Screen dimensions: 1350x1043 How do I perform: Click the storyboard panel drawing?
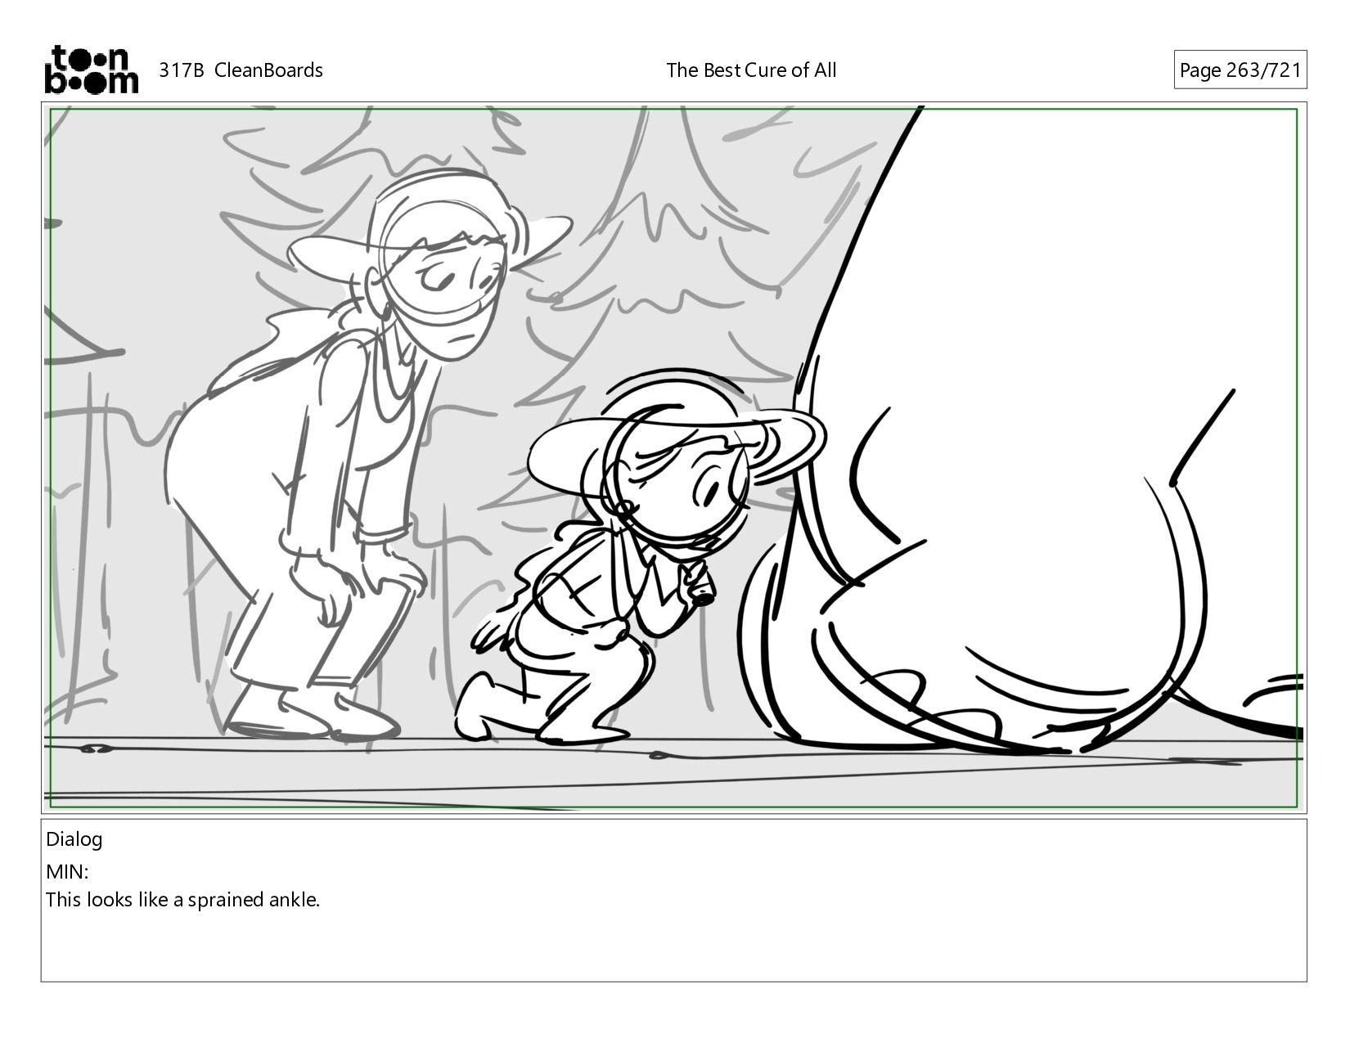673,457
